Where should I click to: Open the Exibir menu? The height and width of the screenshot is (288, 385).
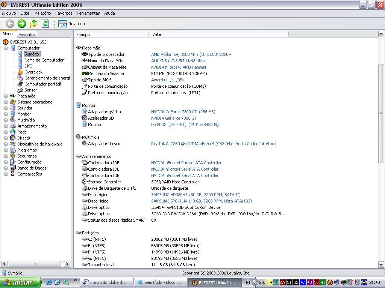(25, 13)
